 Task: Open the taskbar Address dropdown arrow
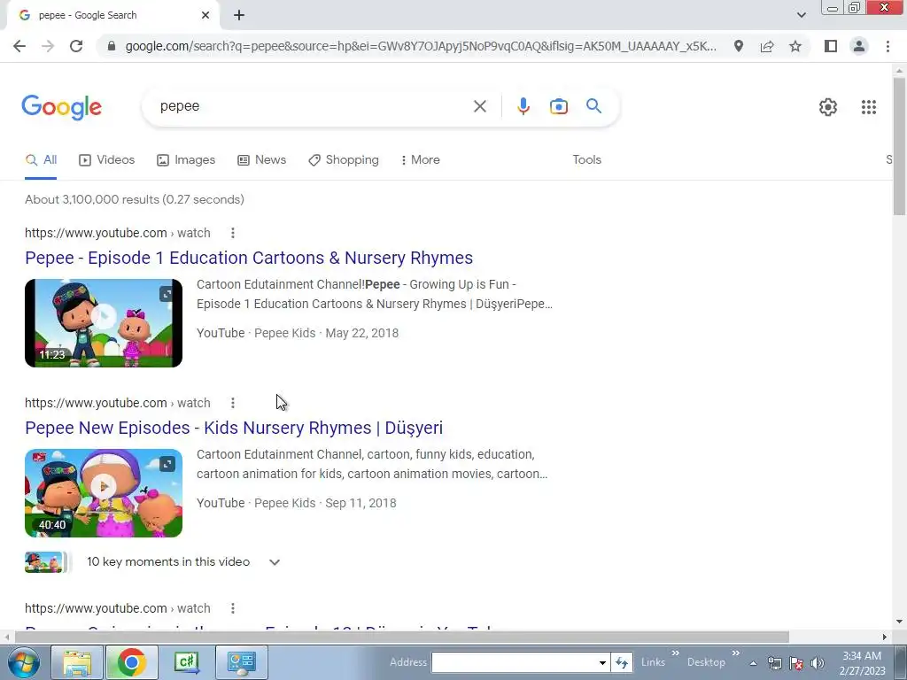602,663
